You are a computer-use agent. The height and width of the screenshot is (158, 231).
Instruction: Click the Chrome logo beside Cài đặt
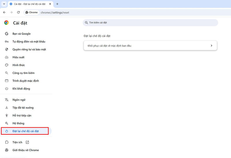[6, 23]
